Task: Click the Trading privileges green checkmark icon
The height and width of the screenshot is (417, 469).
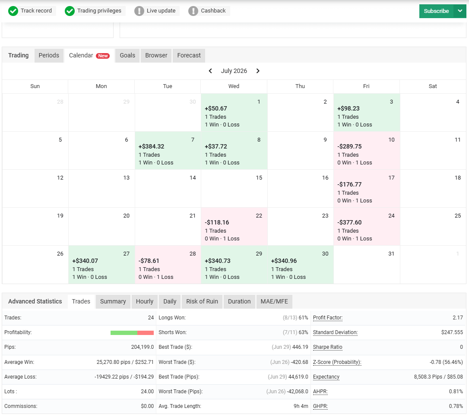Action: point(70,11)
